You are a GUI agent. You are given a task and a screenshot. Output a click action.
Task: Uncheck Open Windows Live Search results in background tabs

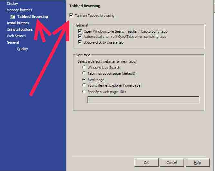(80, 31)
